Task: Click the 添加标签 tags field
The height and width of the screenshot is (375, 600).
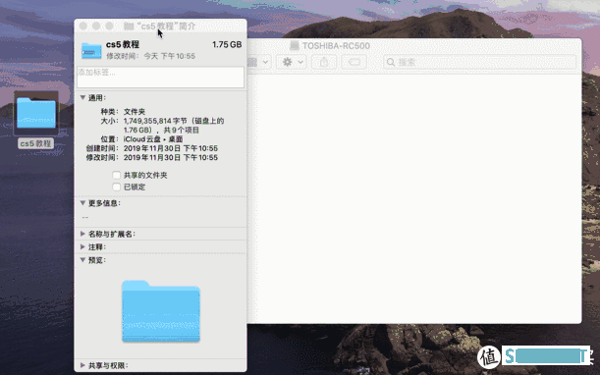Action: coord(160,78)
